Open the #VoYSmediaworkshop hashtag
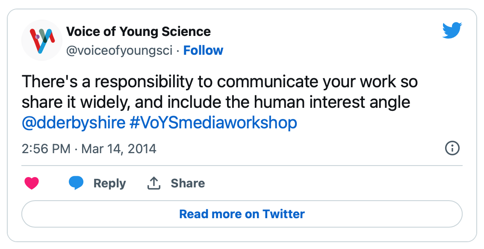Viewport: 484px width, 249px height. [x=213, y=123]
